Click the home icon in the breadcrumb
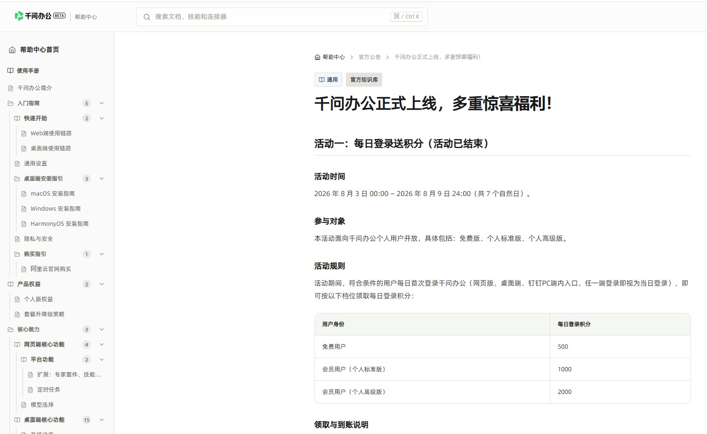Screen dimensions: 707x434 coord(317,57)
